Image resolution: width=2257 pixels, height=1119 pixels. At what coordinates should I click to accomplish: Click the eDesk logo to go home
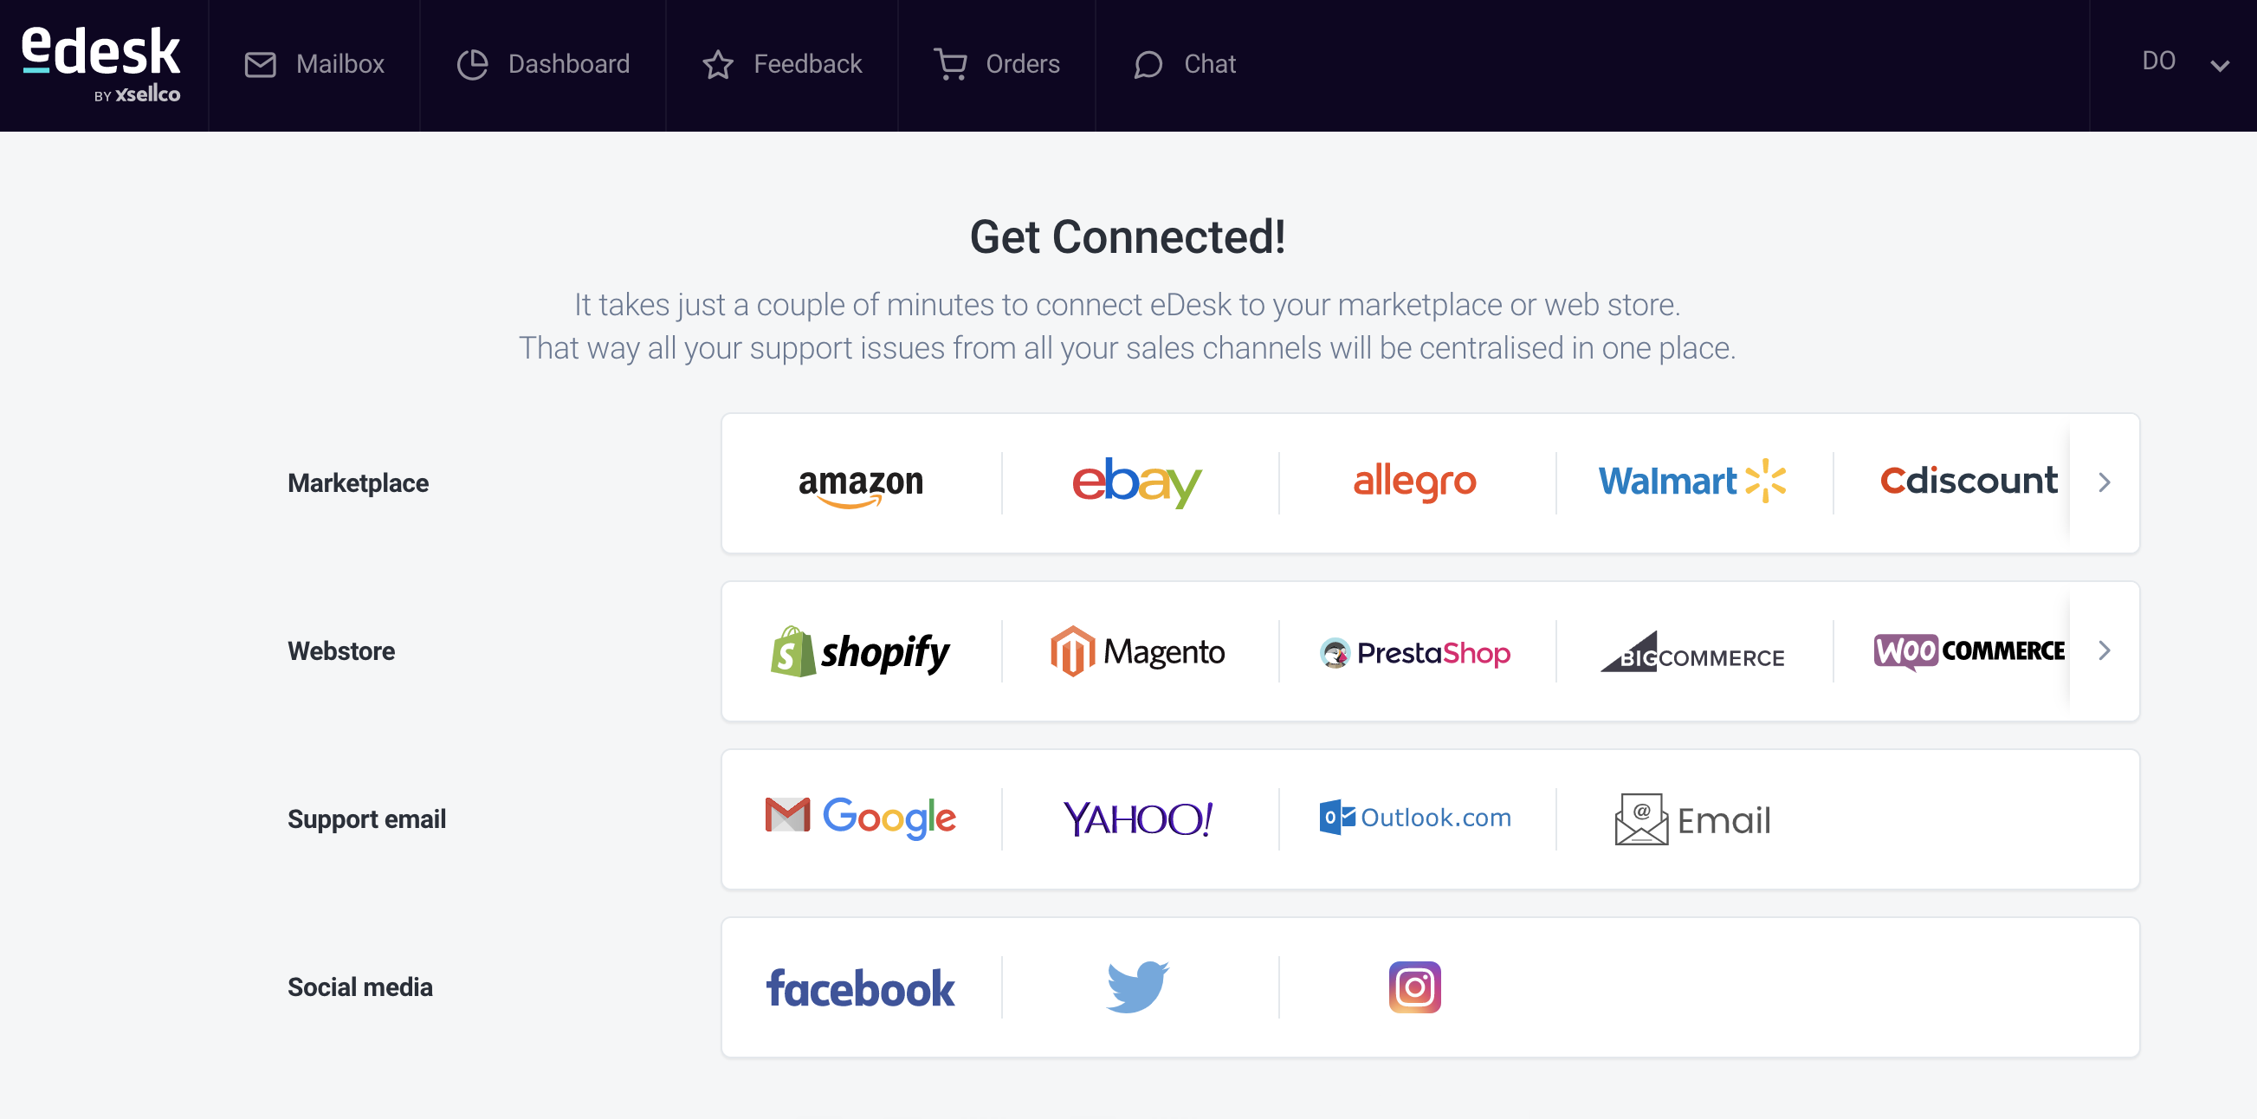coord(99,61)
